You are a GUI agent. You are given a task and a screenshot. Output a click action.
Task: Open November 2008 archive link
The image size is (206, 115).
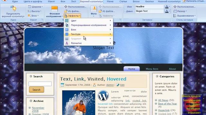click(x=38, y=109)
